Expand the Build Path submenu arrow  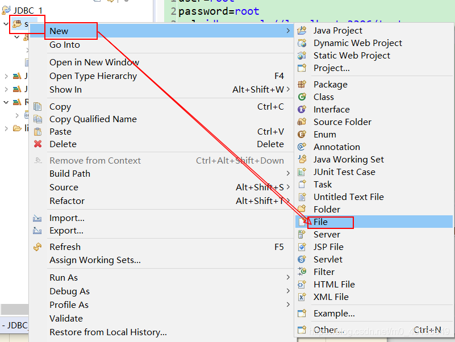[x=288, y=173]
